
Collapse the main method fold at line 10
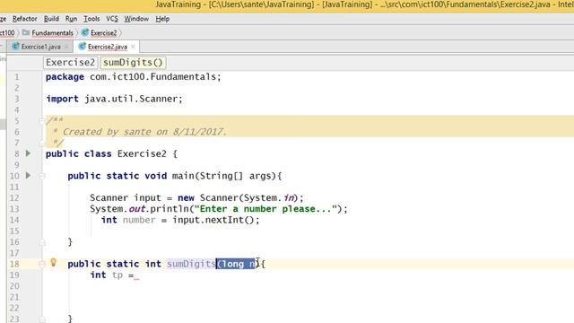(x=42, y=176)
